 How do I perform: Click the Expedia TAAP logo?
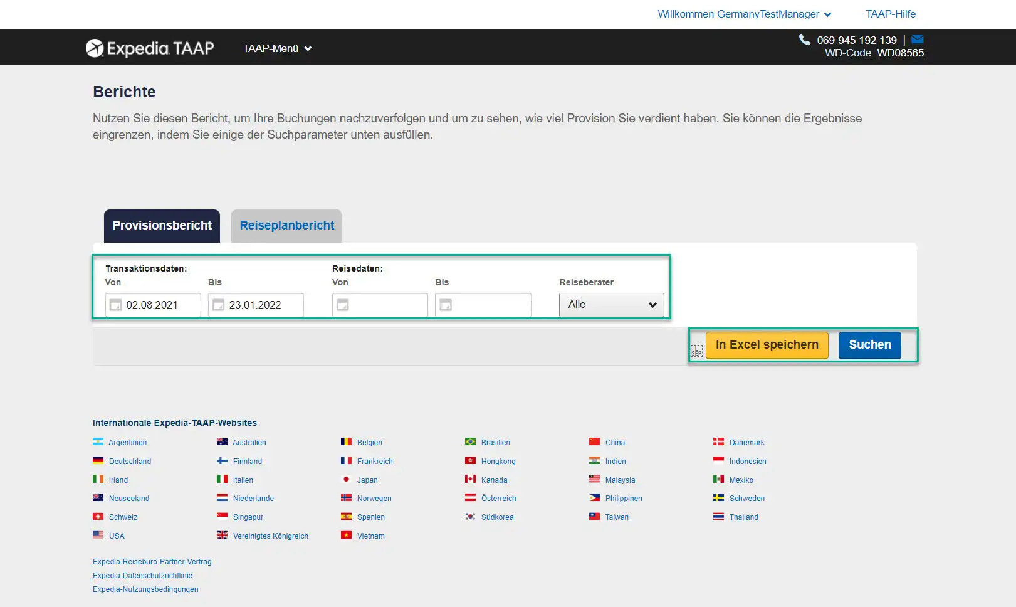pyautogui.click(x=150, y=48)
